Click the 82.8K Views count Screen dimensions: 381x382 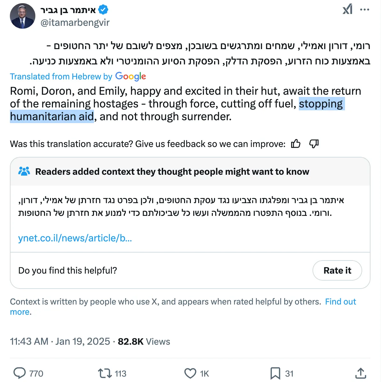[x=144, y=342]
